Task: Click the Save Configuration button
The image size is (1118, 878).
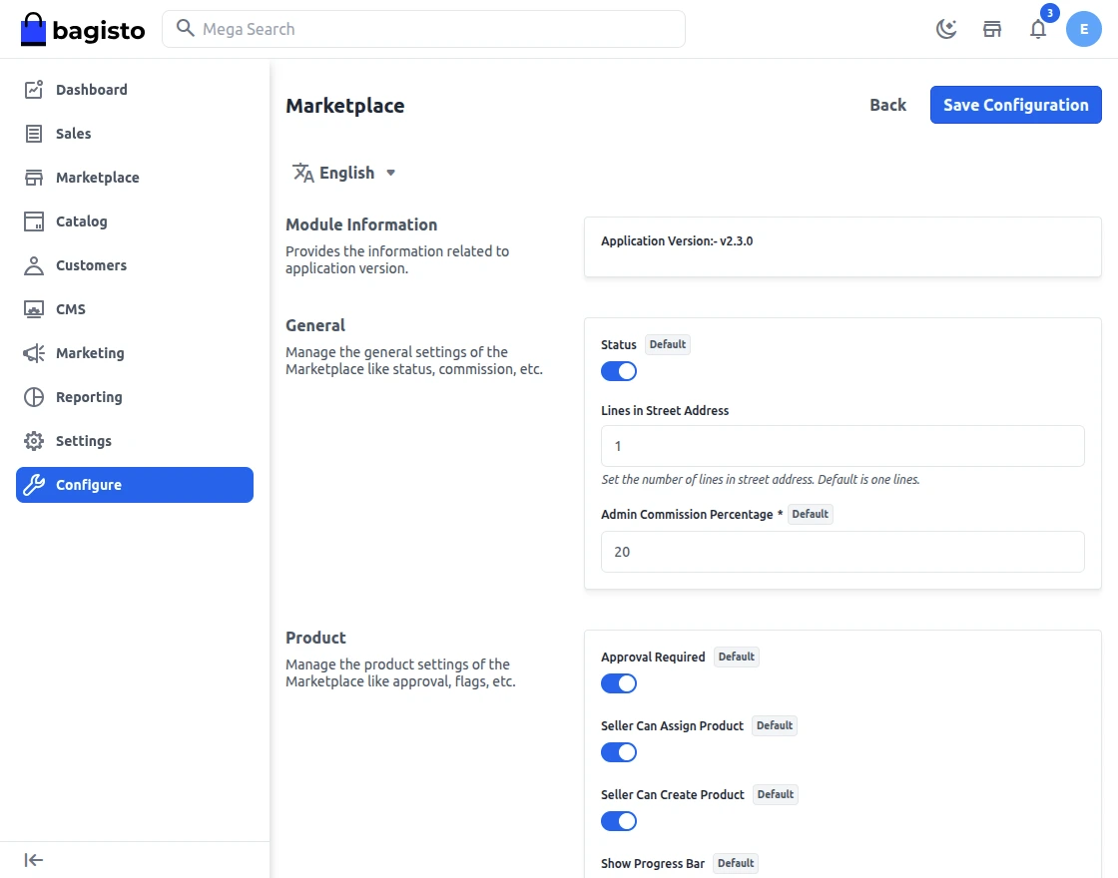Action: pos(1015,104)
